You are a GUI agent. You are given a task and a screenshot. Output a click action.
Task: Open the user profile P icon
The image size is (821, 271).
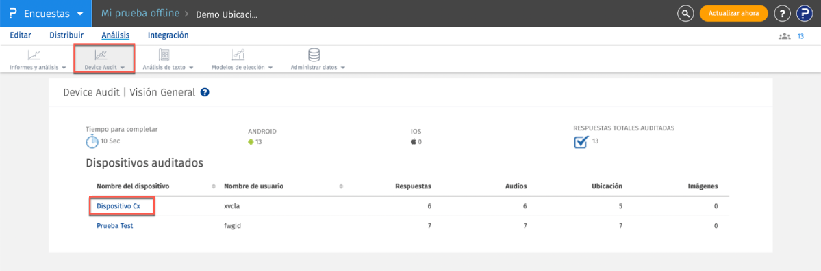point(804,14)
